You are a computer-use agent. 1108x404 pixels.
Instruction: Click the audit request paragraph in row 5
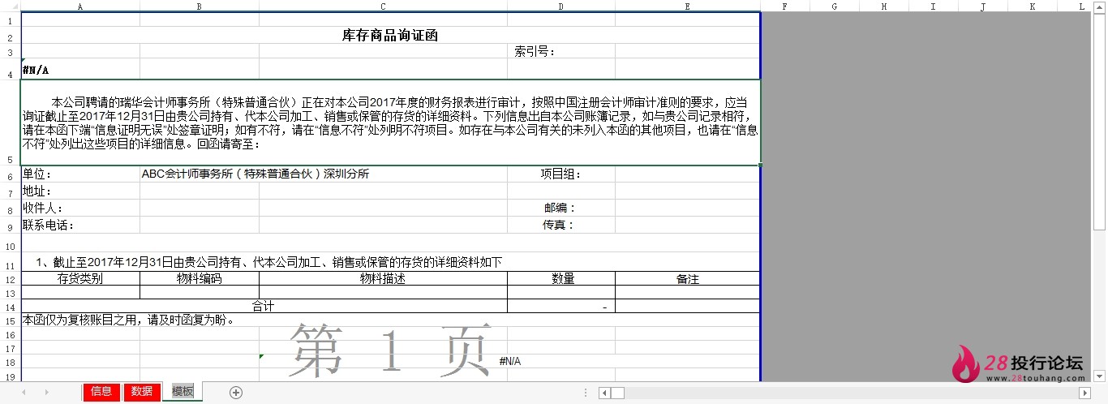[390, 122]
